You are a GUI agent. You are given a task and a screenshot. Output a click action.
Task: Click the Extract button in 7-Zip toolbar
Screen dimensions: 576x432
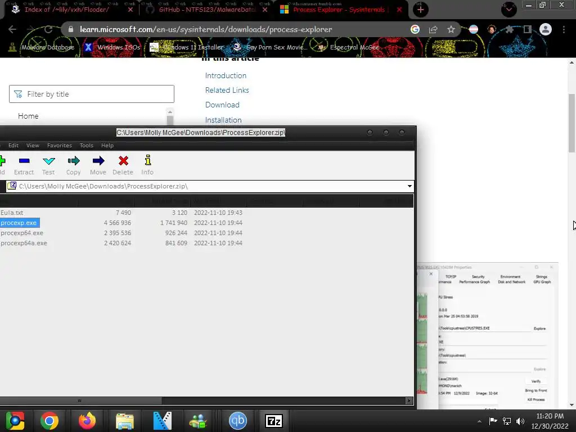click(x=24, y=165)
